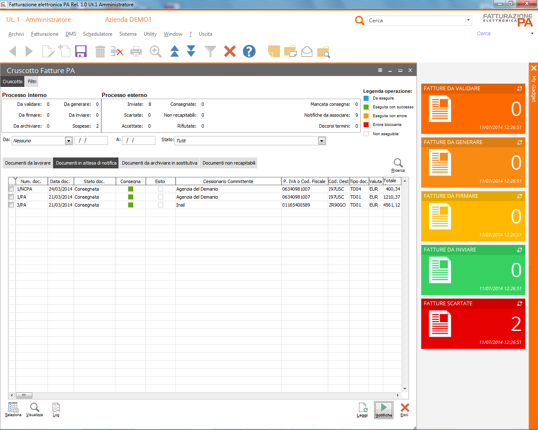Click the delete row icon with red X
Screen dimensions: 538x430
(x=117, y=52)
